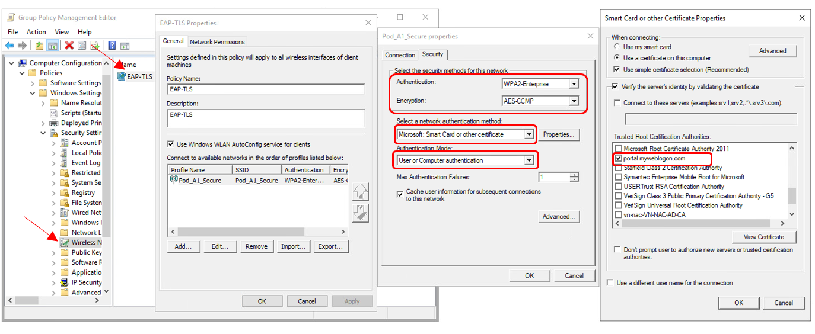The height and width of the screenshot is (334, 815).
Task: Click the View Certificate button
Action: point(764,237)
